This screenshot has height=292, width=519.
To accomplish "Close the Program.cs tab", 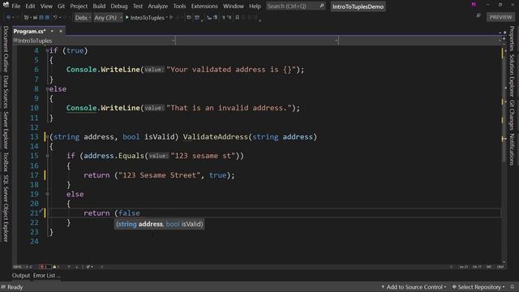I will pos(61,31).
